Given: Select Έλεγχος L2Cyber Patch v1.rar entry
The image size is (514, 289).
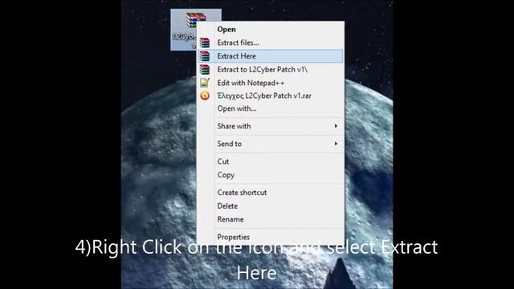Looking at the screenshot, I should coord(271,96).
